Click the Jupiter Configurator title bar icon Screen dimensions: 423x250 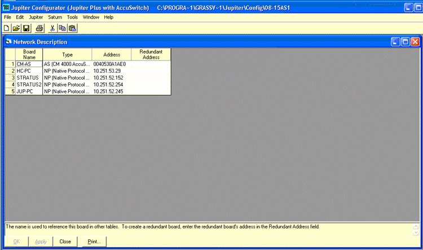coord(6,7)
